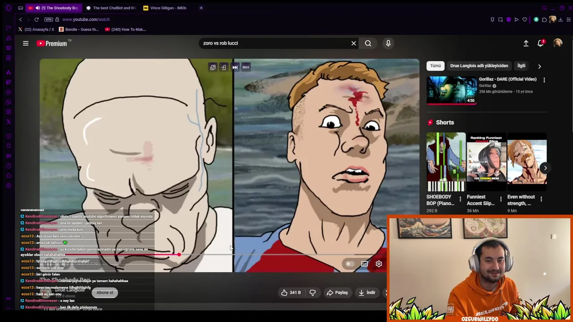Switch to Vince Gilligan IMDb tab
The width and height of the screenshot is (573, 322).
[x=168, y=8]
